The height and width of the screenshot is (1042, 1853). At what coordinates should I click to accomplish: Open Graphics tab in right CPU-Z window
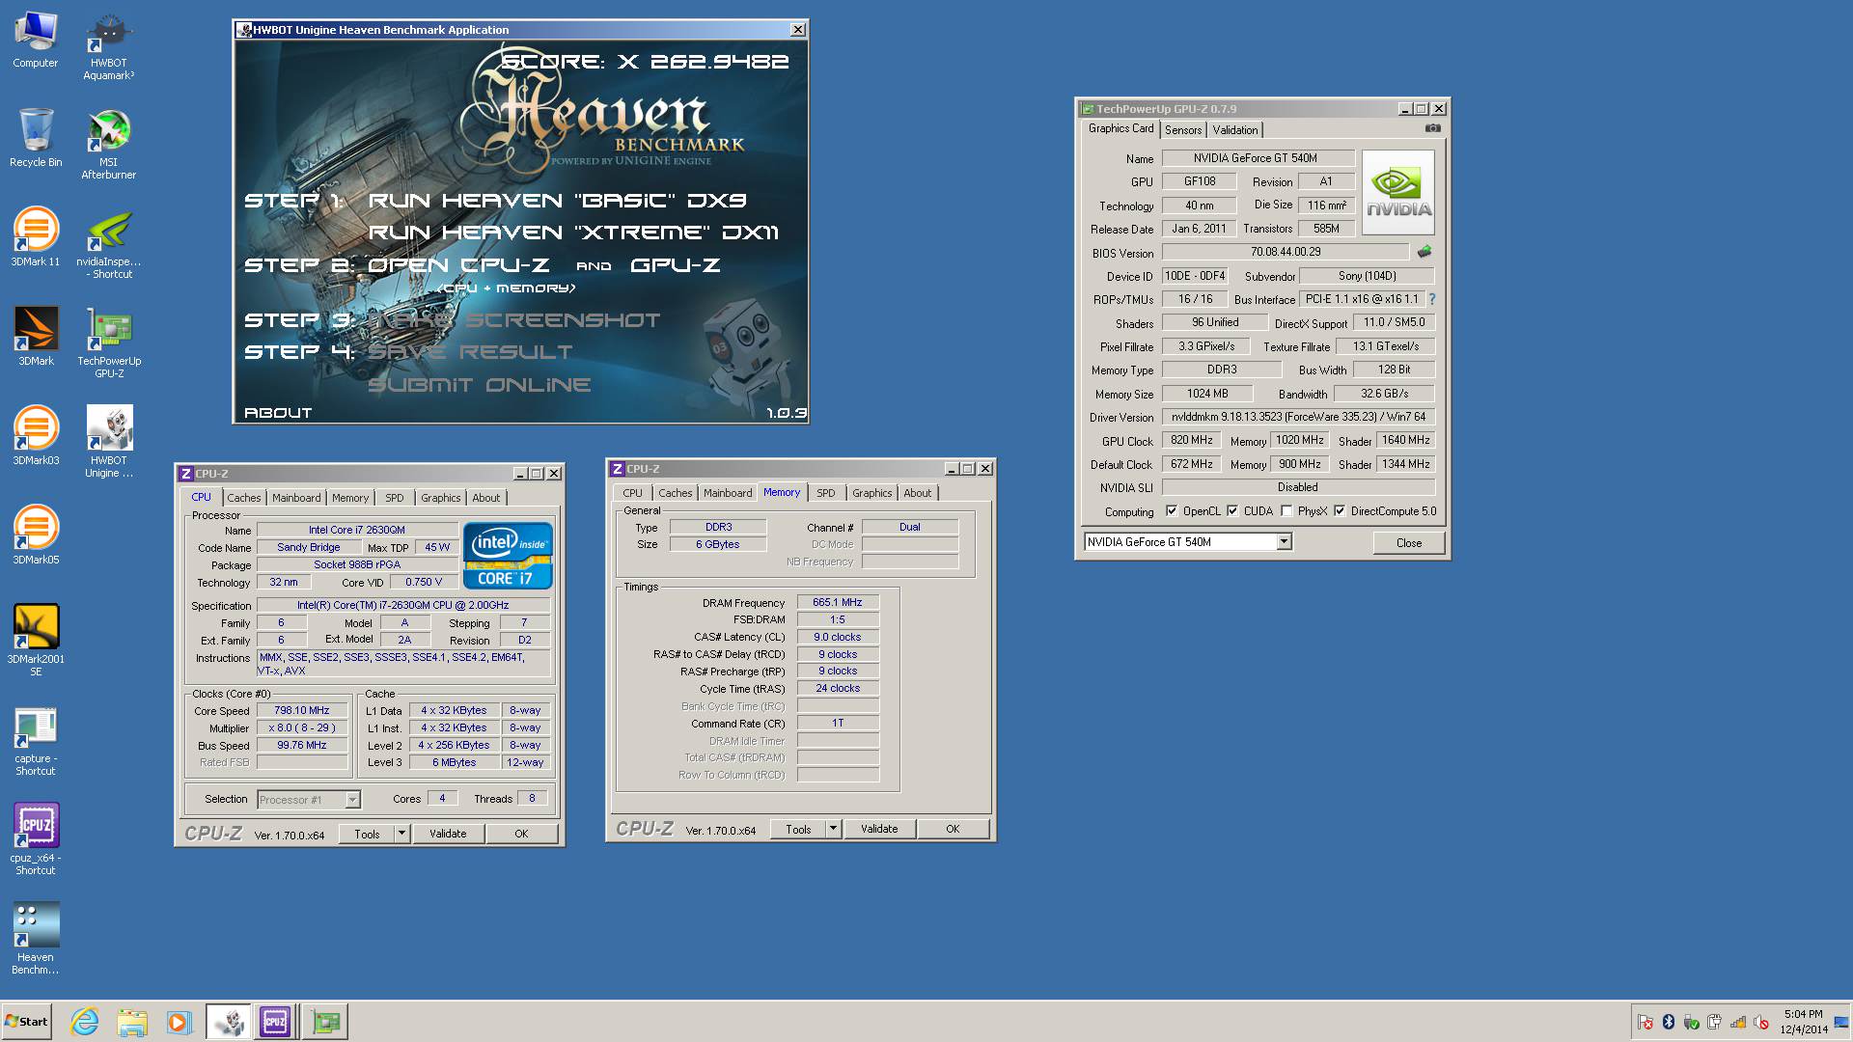coord(872,493)
